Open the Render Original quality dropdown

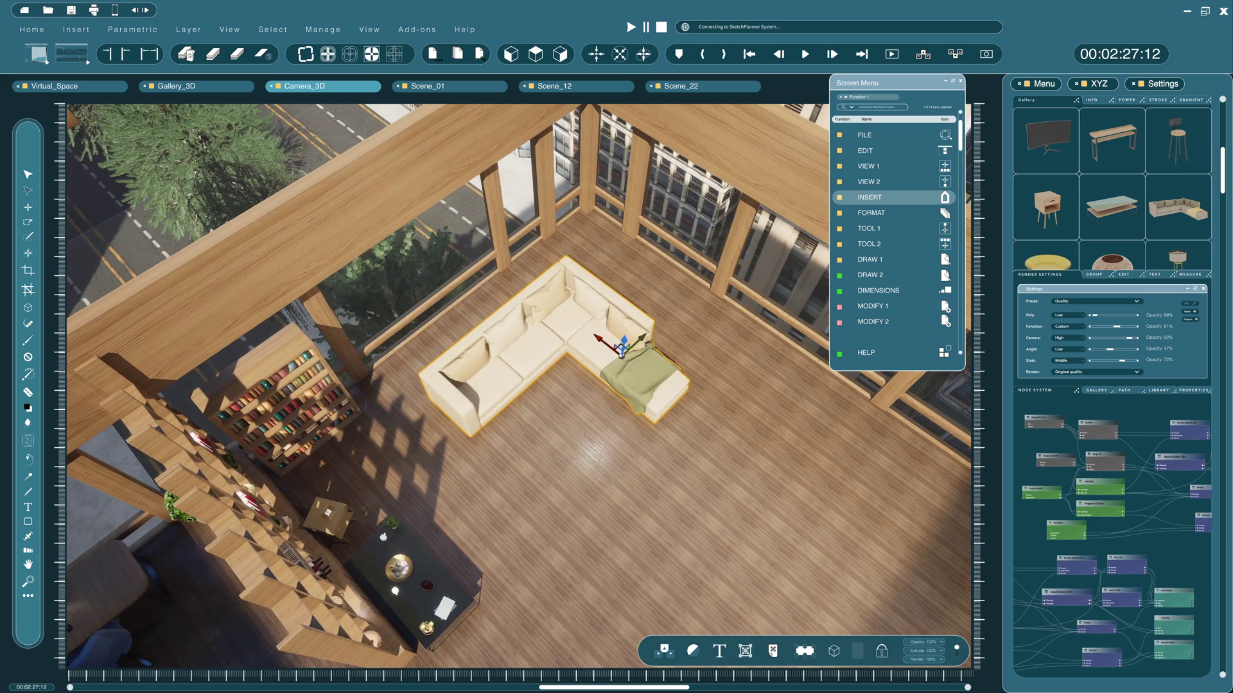coord(1096,372)
